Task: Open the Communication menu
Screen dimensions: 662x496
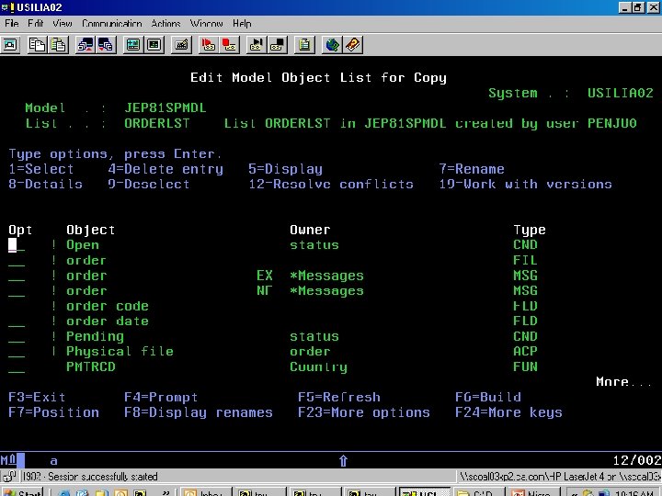Action: pyautogui.click(x=112, y=23)
